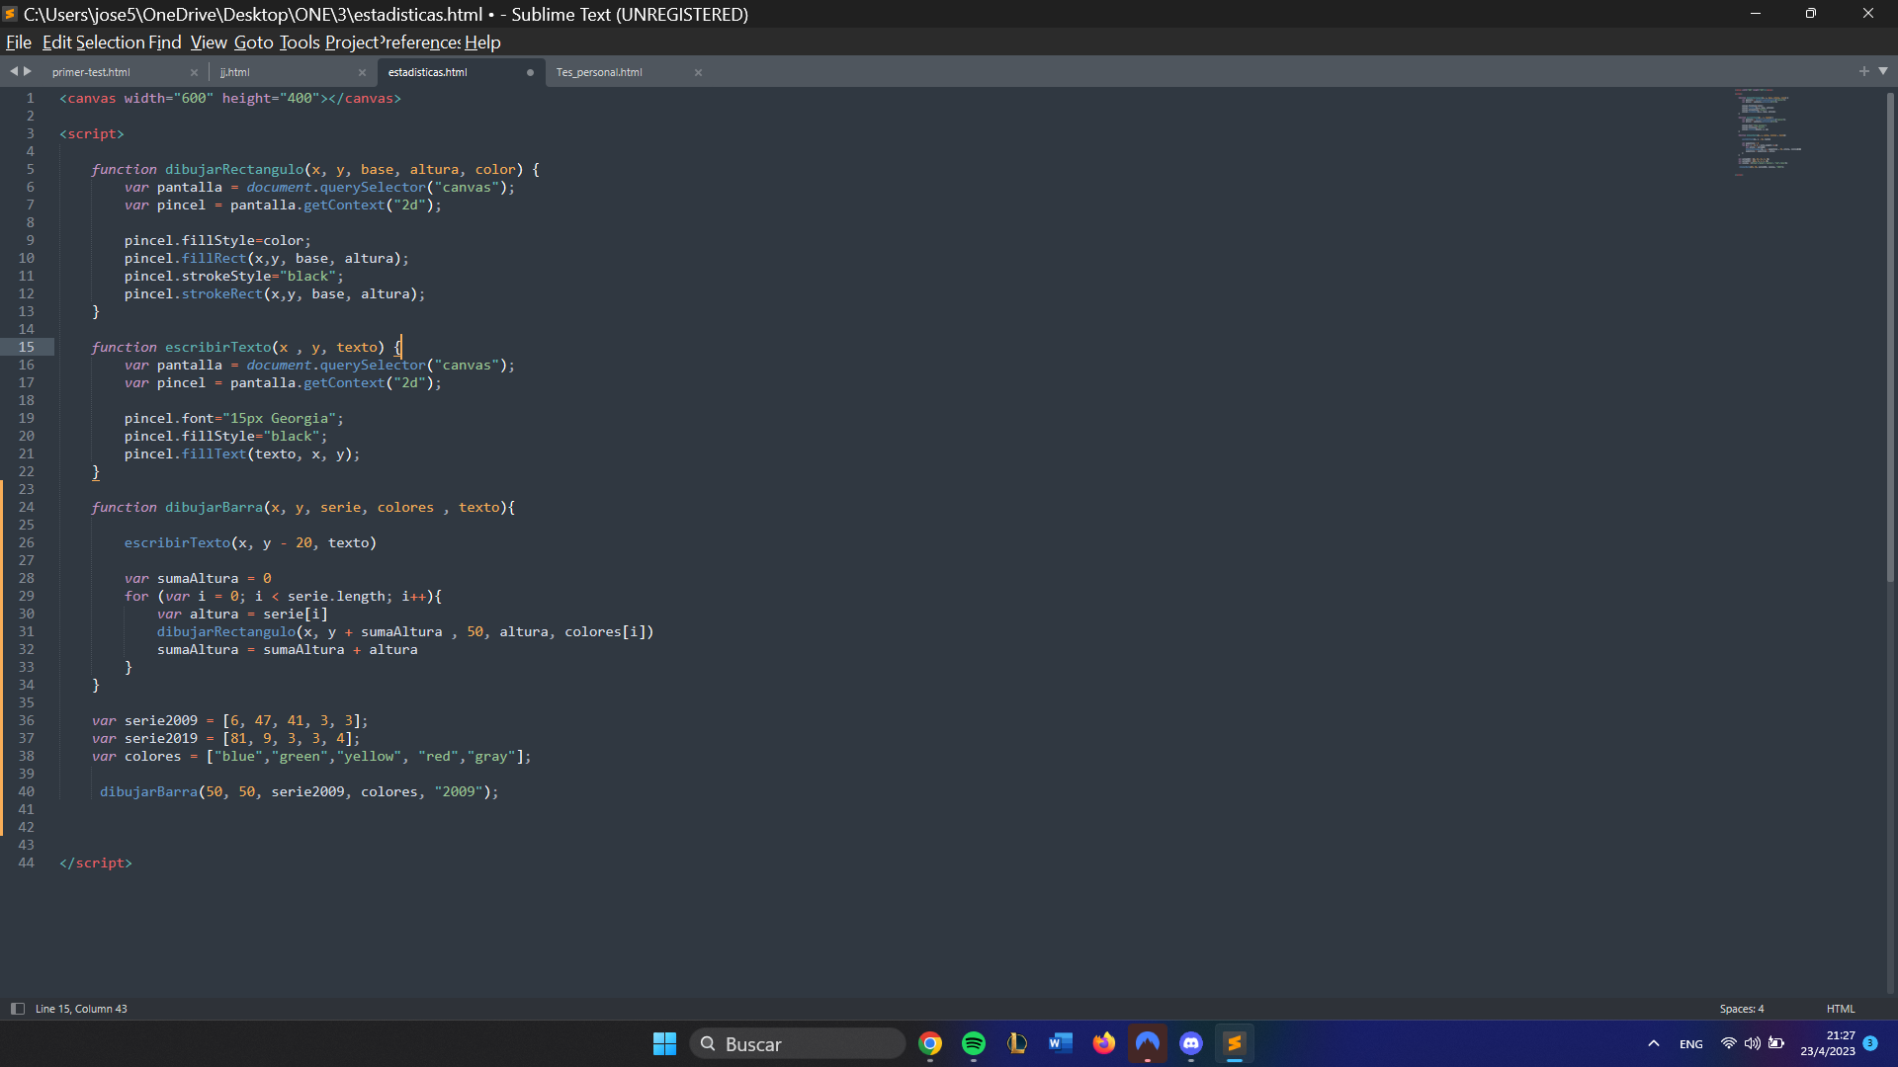Open the Help menu
Viewport: 1898px width, 1067px height.
pos(482,42)
